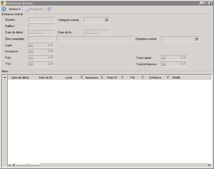Click the refresh arrows toolbar icon
Viewport: 214px width, 169px height.
click(49, 9)
